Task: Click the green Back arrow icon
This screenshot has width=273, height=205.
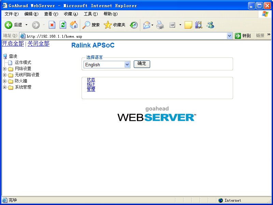Action: click(8, 25)
